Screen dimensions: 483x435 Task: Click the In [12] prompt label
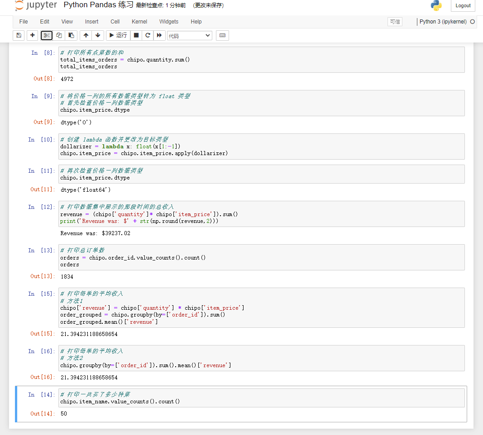pyautogui.click(x=42, y=207)
